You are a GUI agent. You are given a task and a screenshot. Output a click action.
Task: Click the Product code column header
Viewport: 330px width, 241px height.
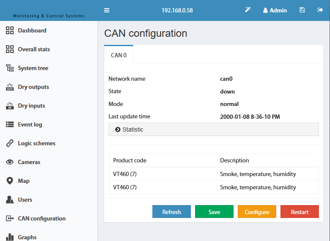pos(130,160)
